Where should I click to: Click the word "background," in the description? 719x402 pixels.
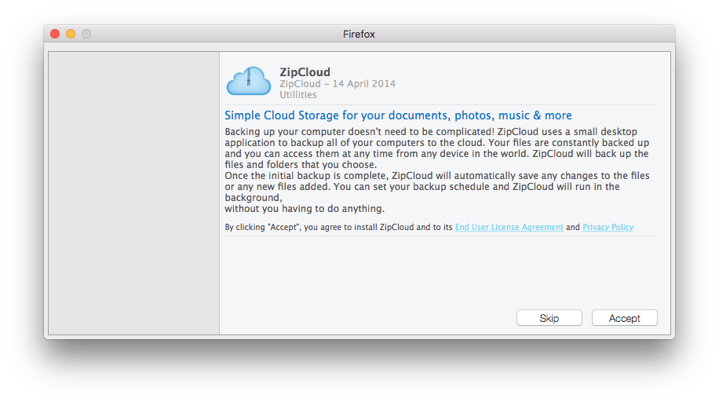coord(254,198)
